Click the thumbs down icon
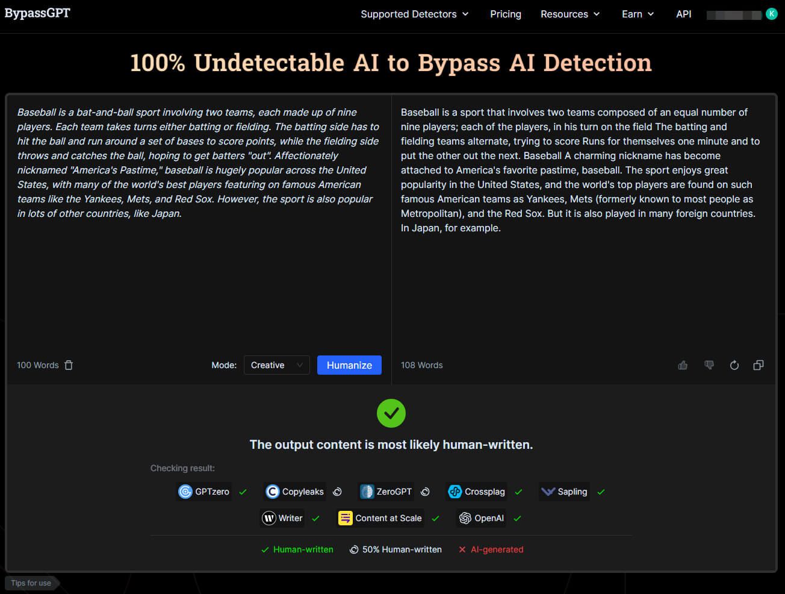785x594 pixels. click(709, 365)
